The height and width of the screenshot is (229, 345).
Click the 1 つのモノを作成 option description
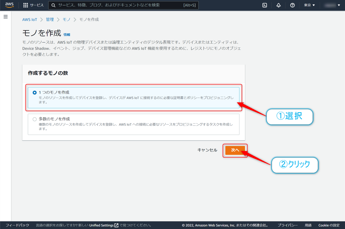136,100
